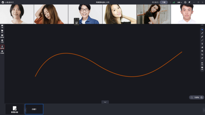This screenshot has width=205, height=115.
Task: Open the toolbox sidebar item
Action: pyautogui.click(x=2, y=41)
